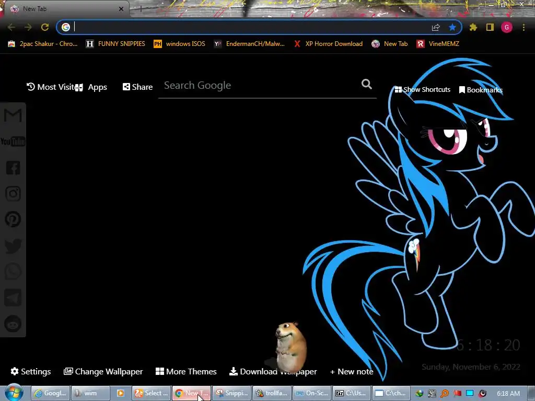Open Chrome three-dot menu
Screen dimensions: 535x401
point(524,27)
